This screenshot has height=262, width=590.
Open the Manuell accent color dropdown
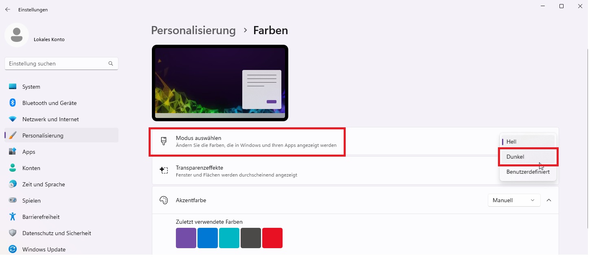click(x=514, y=200)
